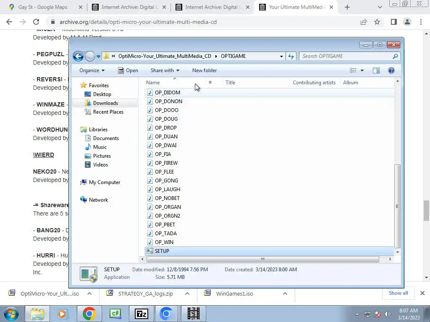Expand options for STRATEGY_GA_logs.zip download

pyautogui.click(x=187, y=293)
